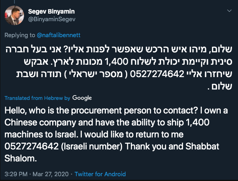Click the 3:29 PM timestamp
Image resolution: width=238 pixels, height=181 pixels.
tap(16, 174)
